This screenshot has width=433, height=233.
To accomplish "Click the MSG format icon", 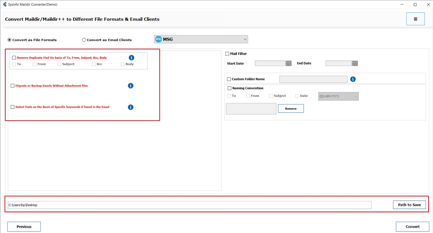I will (x=158, y=40).
